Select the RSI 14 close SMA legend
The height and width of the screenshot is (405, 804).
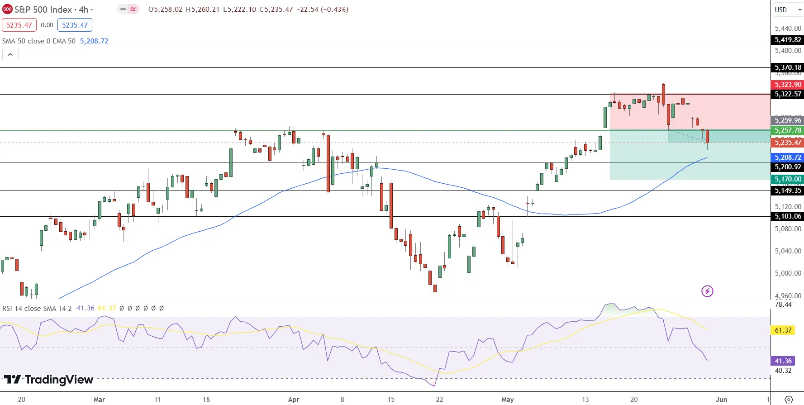click(x=37, y=308)
